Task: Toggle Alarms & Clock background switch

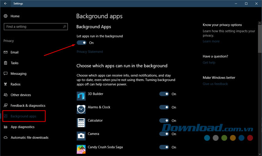Action: [x=164, y=107]
